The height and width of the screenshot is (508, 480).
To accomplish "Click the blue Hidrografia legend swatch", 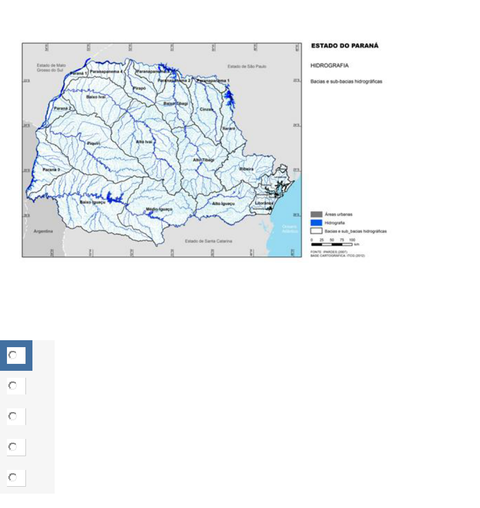I will click(x=316, y=222).
